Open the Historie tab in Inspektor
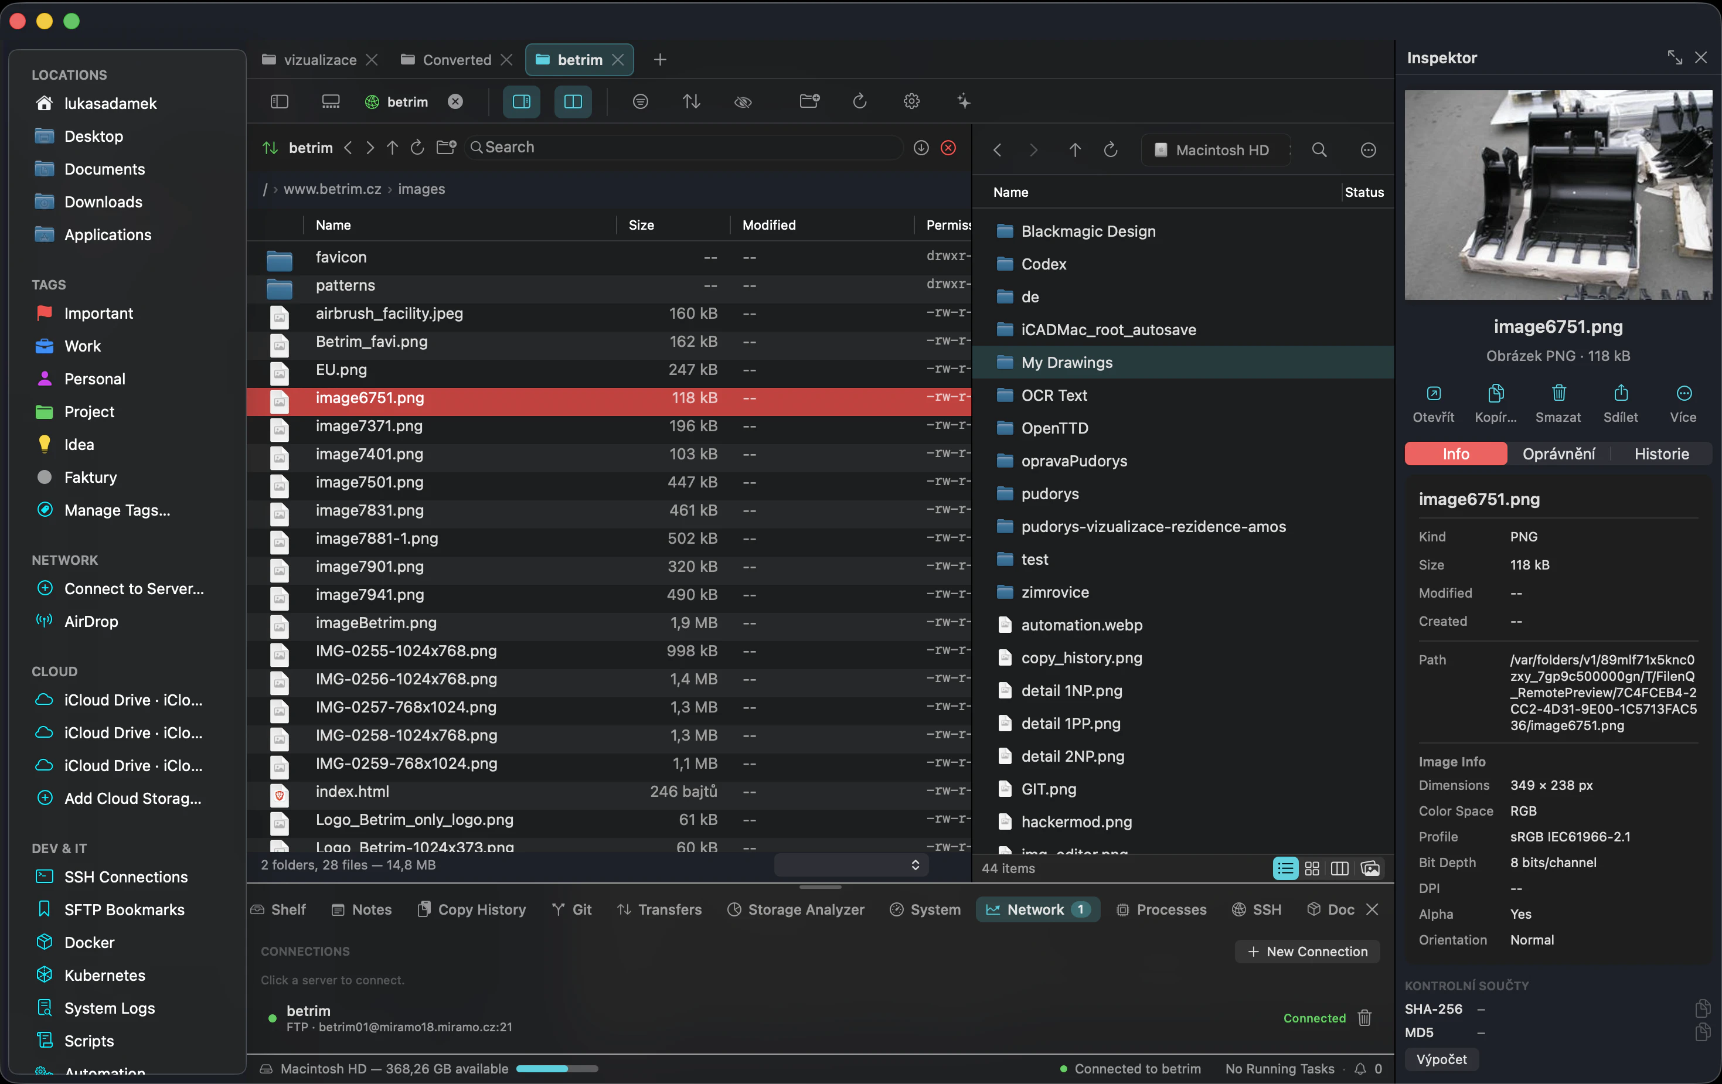Viewport: 1722px width, 1084px height. click(1661, 454)
